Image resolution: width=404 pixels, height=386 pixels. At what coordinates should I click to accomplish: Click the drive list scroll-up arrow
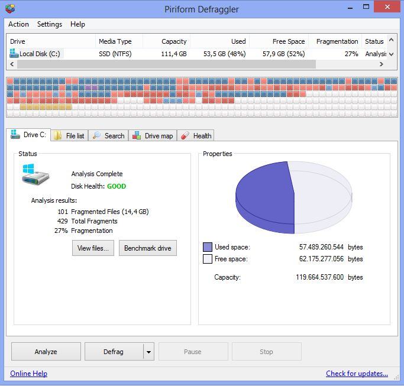(x=392, y=40)
